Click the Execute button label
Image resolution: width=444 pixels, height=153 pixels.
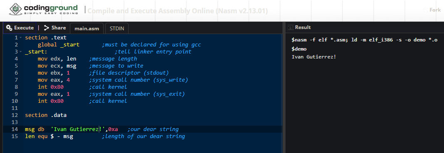click(x=24, y=28)
